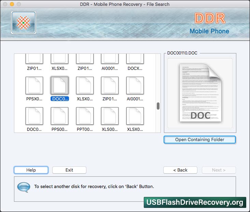Select the XLS00... file icon
The height and width of the screenshot is (212, 250).
coord(110,116)
